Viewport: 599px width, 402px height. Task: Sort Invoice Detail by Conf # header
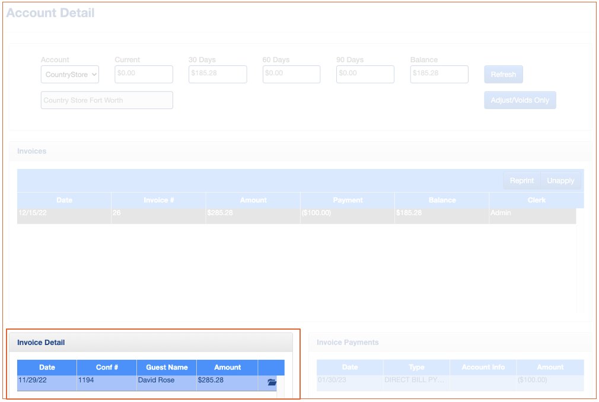point(107,368)
